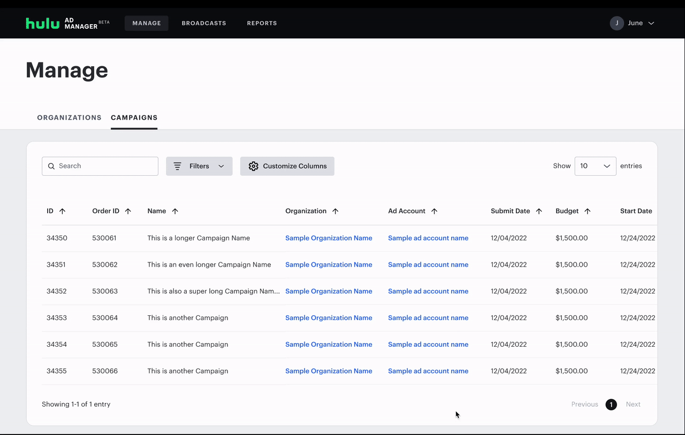Click the Sample ad account name link in row 34351
Image resolution: width=685 pixels, height=435 pixels.
(x=428, y=265)
